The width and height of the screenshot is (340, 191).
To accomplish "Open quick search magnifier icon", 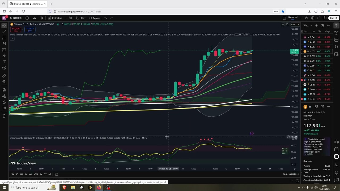I will coord(306,18).
